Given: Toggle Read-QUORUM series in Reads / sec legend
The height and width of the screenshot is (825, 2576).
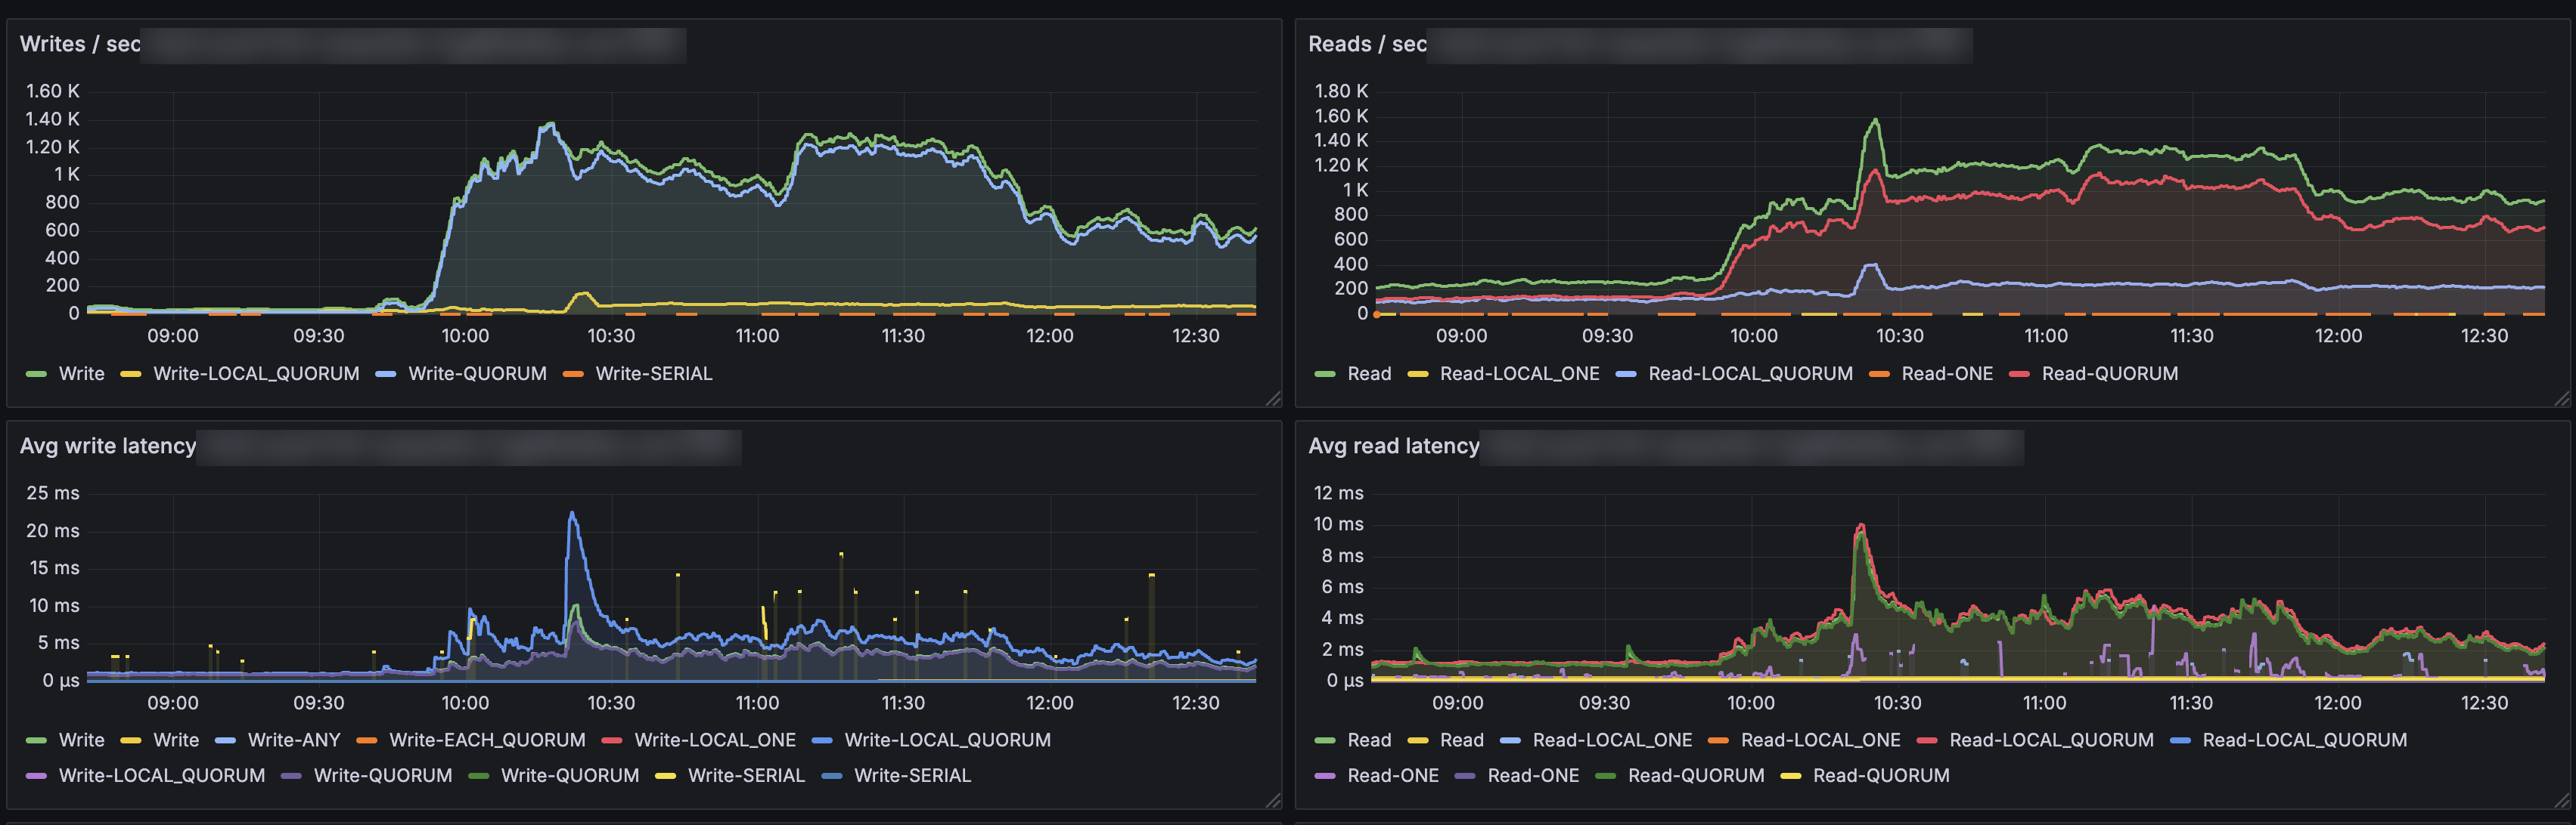Looking at the screenshot, I should [x=2109, y=373].
